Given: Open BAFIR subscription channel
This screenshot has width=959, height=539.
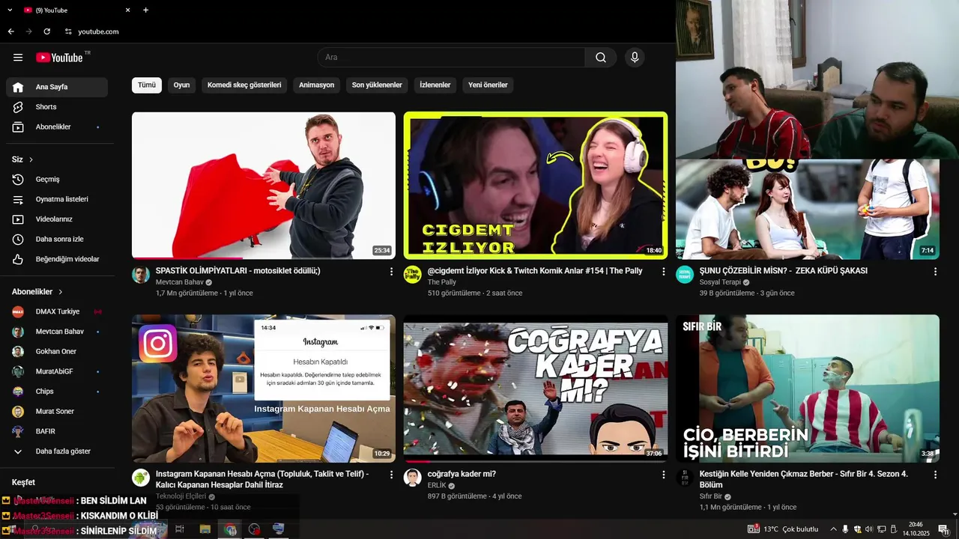Looking at the screenshot, I should pos(57,431).
